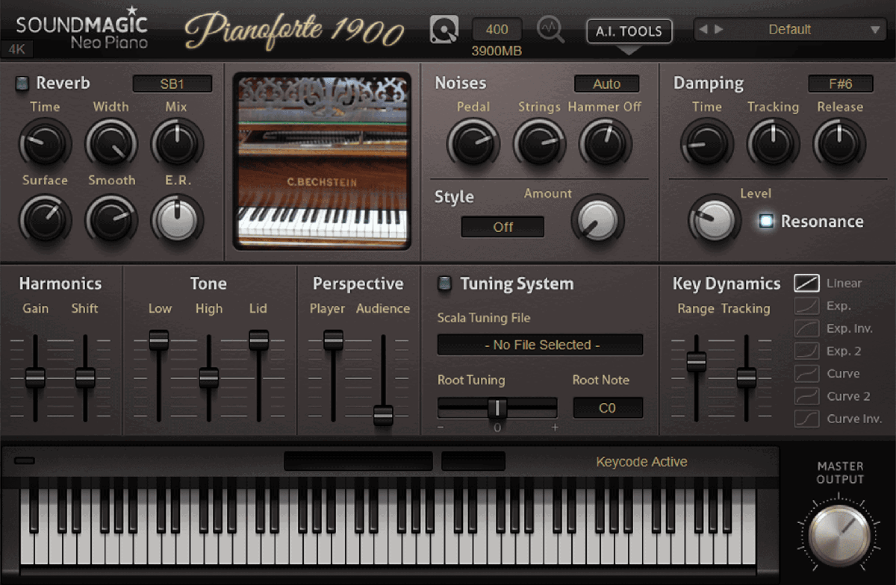This screenshot has width=896, height=585.
Task: Toggle the Reverb enable switch
Action: [x=22, y=84]
